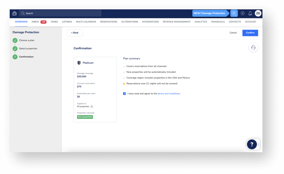Click 'Covers reservations from all channels' line
Screen dimensions: 284x174
click(147, 66)
